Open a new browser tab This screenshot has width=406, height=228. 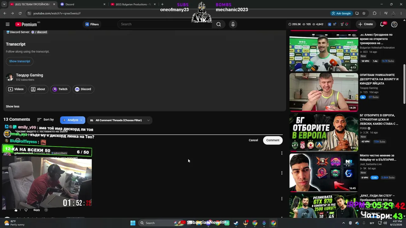(162, 4)
